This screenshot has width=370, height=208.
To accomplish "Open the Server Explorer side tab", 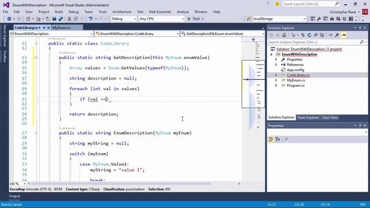I will click(x=4, y=36).
